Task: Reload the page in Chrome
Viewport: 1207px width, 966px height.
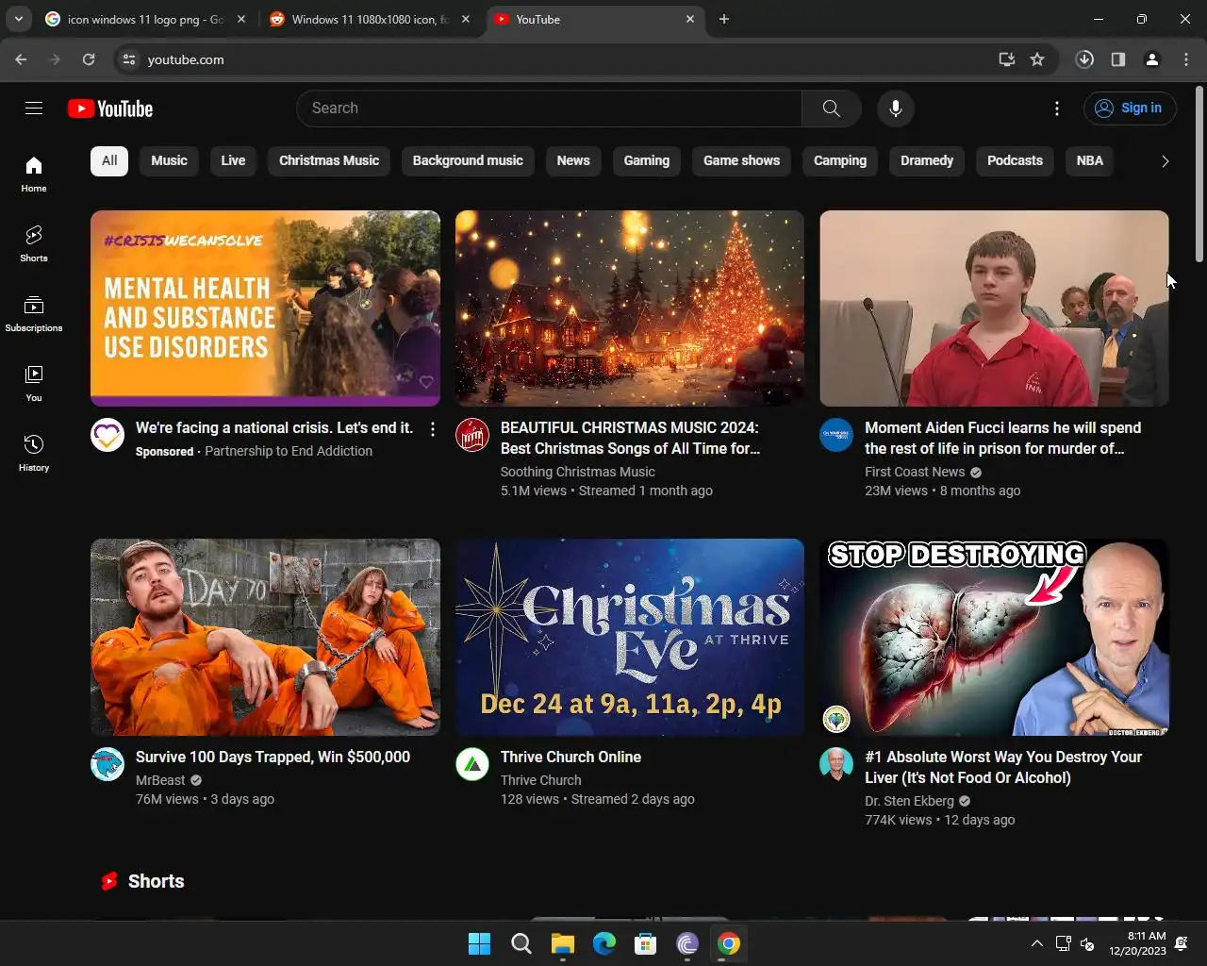Action: [x=89, y=59]
